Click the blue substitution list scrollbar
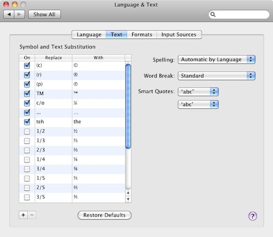The height and width of the screenshot is (237, 273). pos(128,107)
